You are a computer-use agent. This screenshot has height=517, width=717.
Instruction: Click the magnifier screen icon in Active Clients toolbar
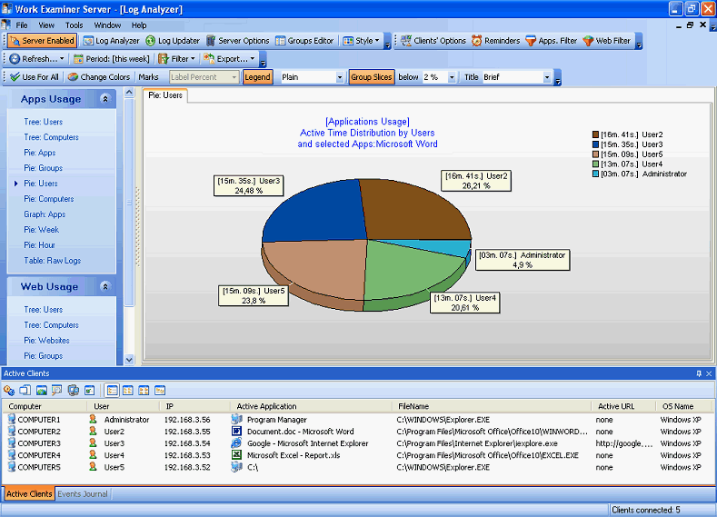pos(57,391)
